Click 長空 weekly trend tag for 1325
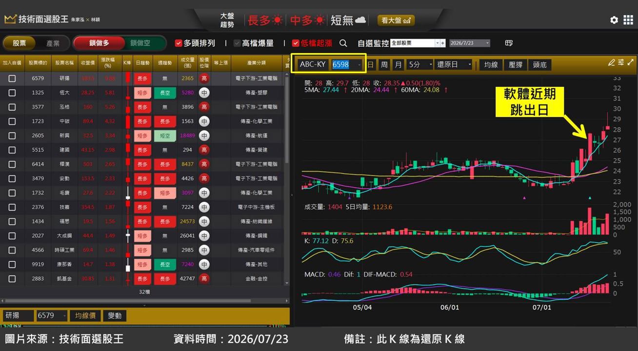Screen dimensions: 638x351 [x=164, y=92]
